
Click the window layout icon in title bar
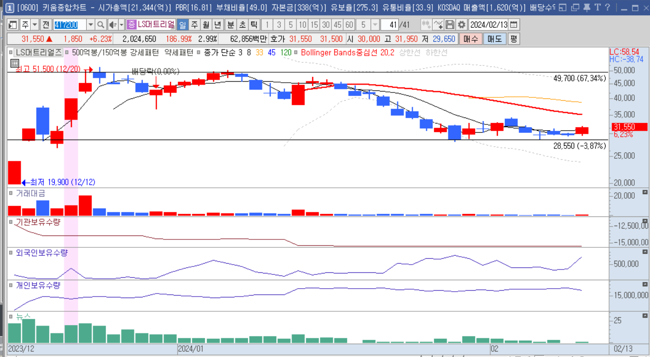coord(563,7)
